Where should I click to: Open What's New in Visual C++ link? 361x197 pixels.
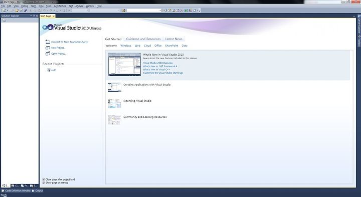[x=156, y=70]
